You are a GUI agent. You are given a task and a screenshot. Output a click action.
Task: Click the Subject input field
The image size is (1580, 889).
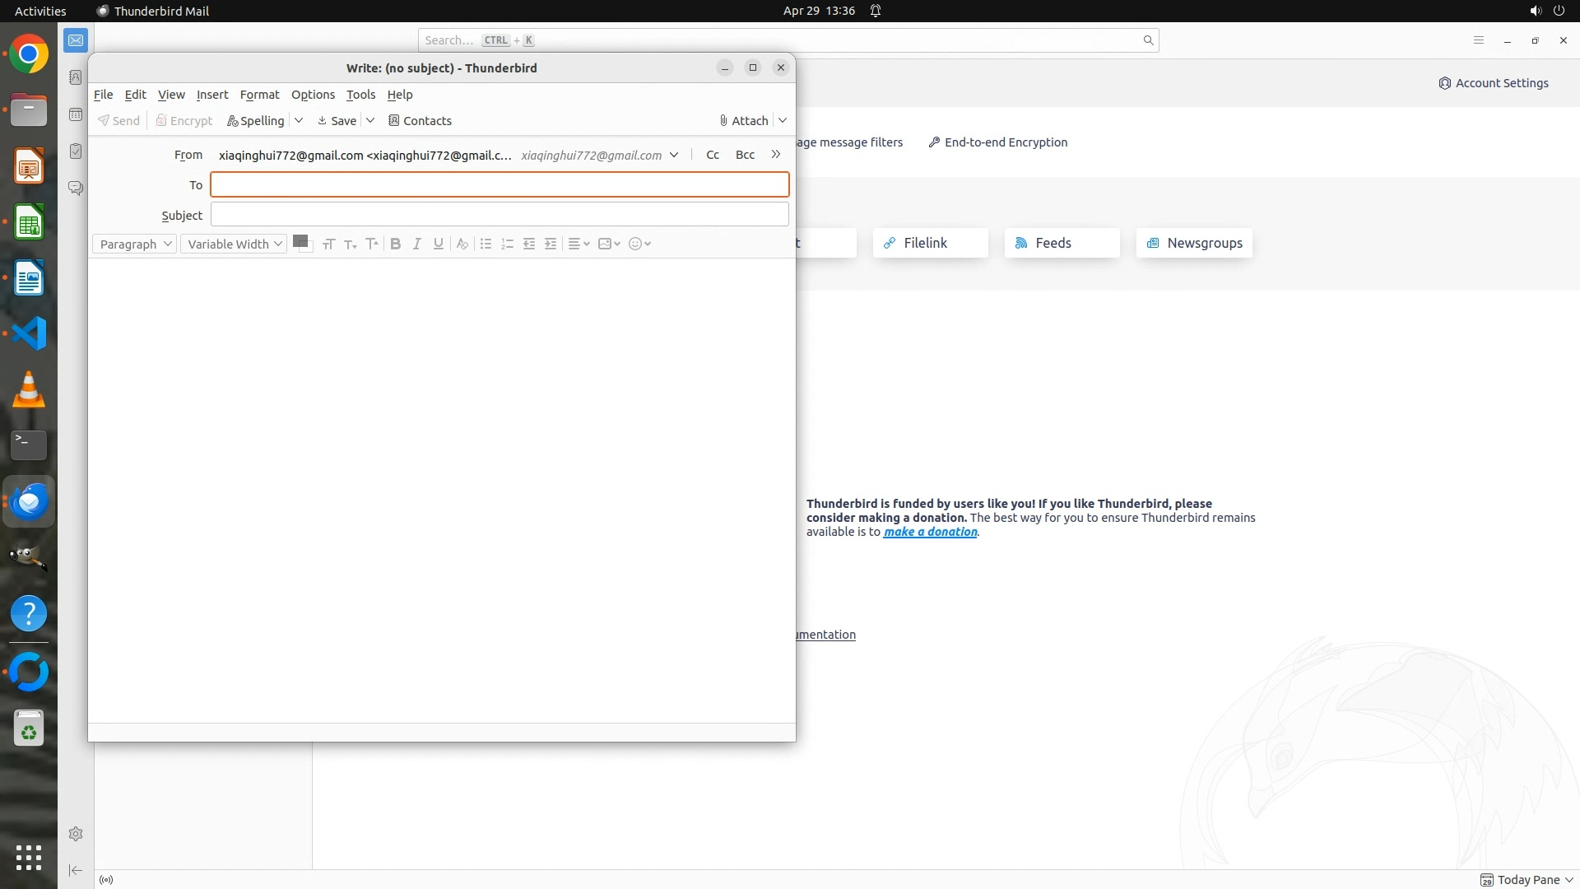coord(500,215)
